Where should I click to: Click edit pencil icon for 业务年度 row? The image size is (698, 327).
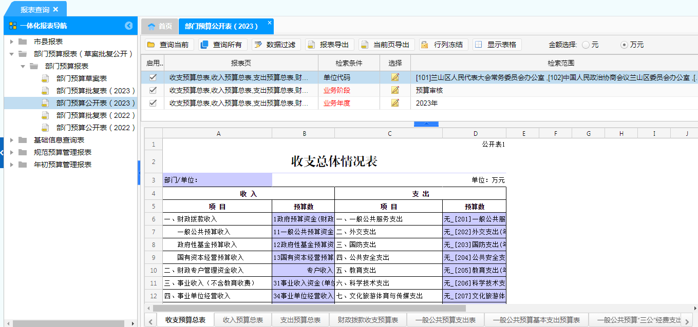tap(395, 103)
